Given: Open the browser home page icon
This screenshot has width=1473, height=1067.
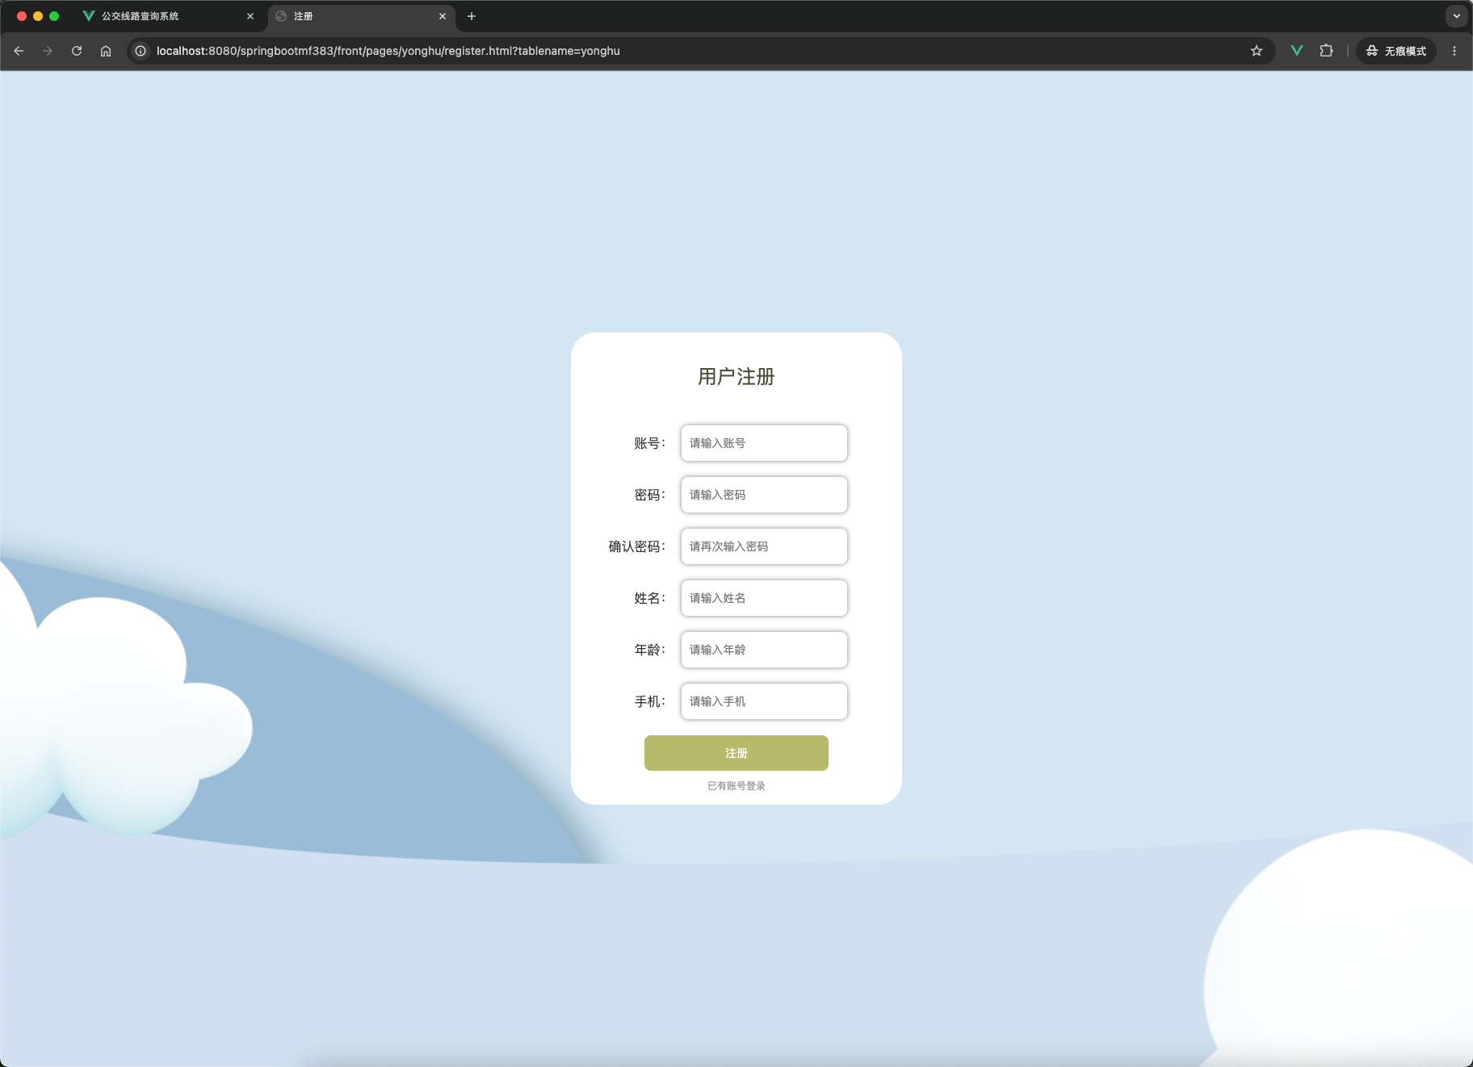Looking at the screenshot, I should [x=106, y=51].
